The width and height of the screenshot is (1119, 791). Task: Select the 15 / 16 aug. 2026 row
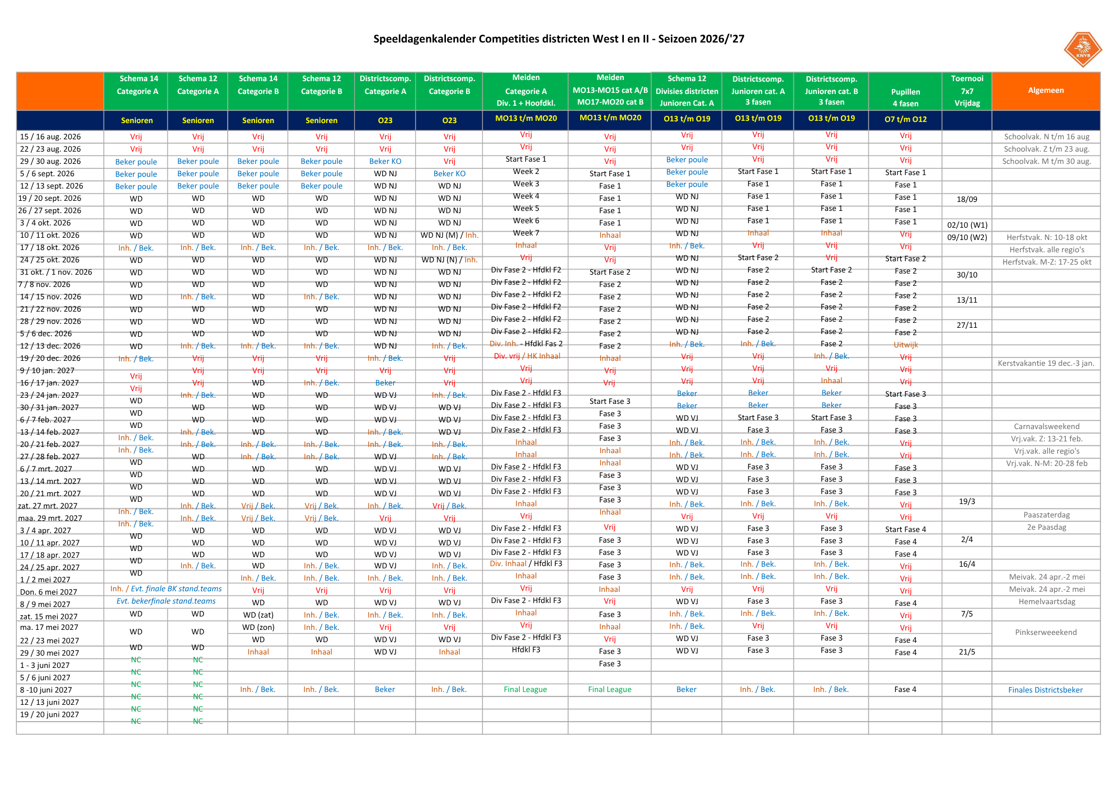[558, 136]
